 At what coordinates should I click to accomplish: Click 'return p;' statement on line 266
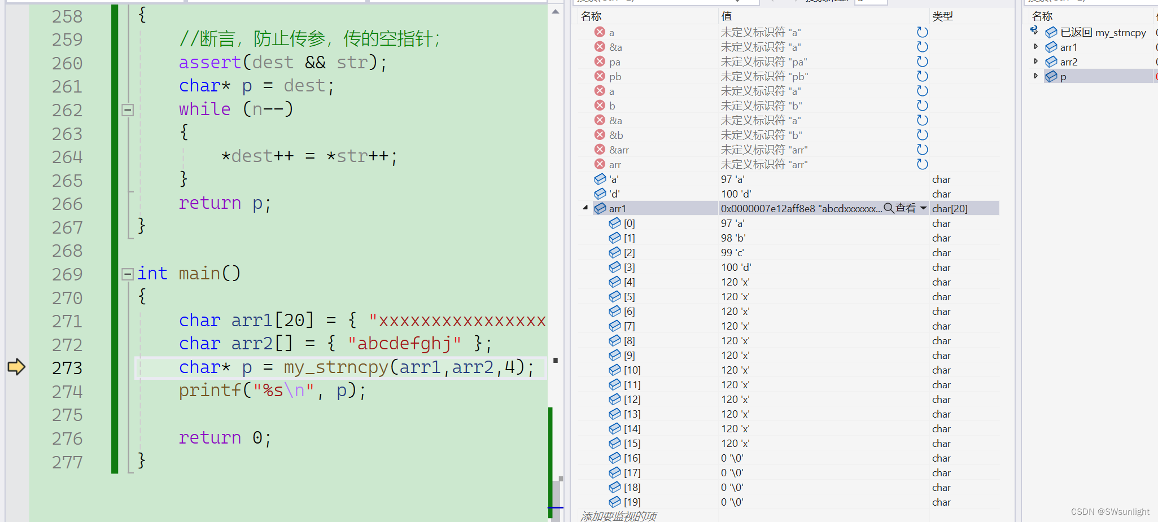click(x=225, y=203)
